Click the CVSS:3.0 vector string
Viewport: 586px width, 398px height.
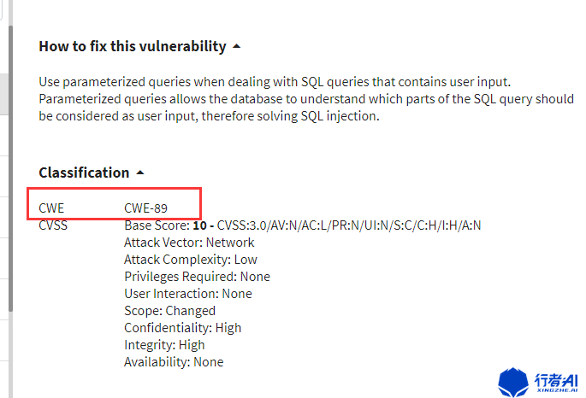coord(349,225)
